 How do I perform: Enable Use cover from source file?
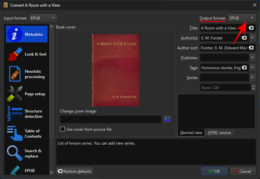point(62,129)
